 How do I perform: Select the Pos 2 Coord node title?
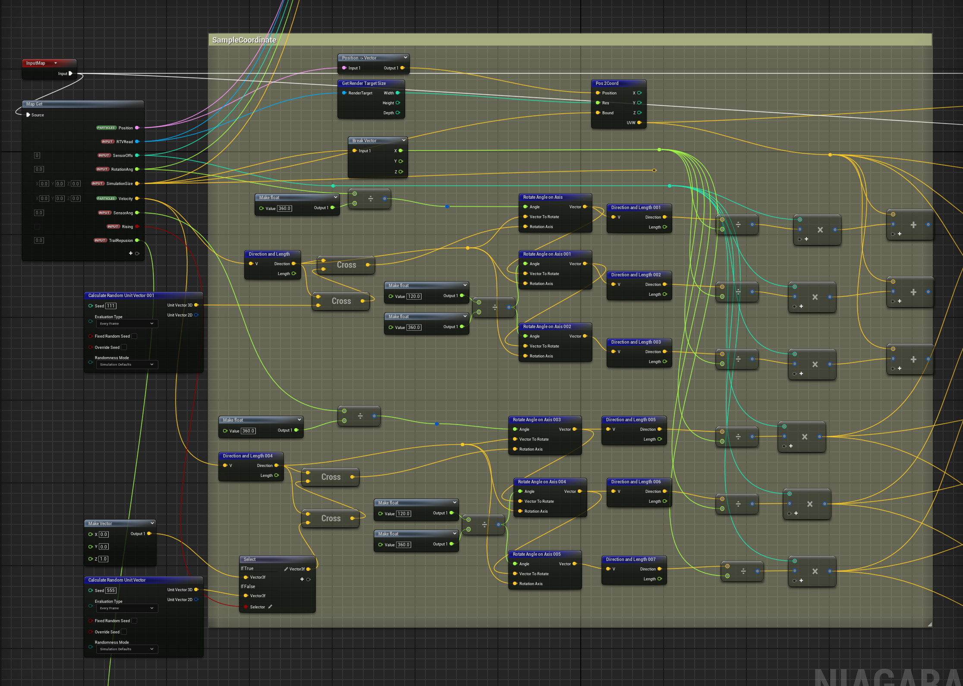click(x=607, y=84)
